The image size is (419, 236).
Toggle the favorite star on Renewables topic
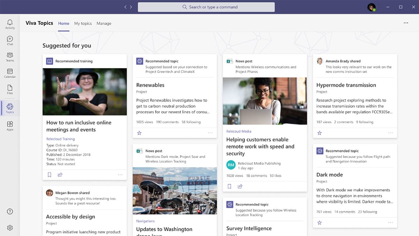pyautogui.click(x=139, y=133)
